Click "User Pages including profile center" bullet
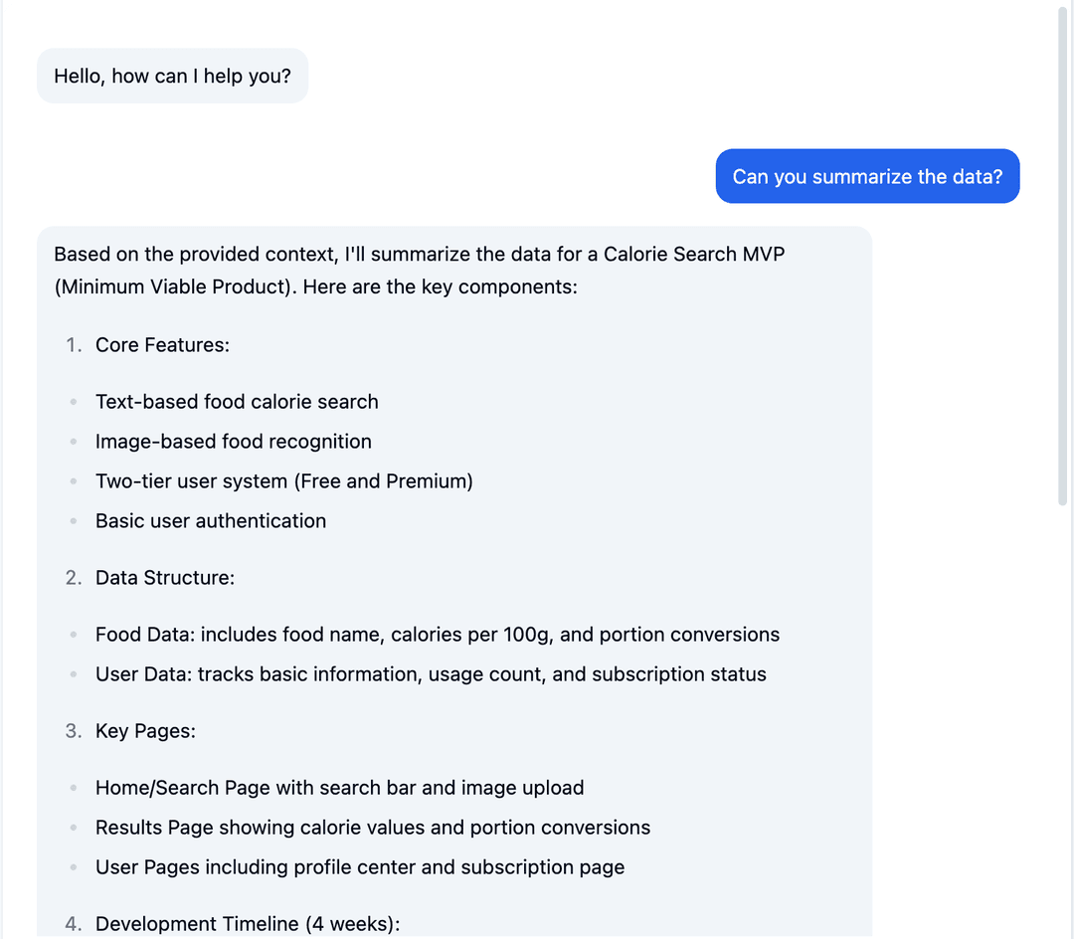This screenshot has height=939, width=1074. point(359,867)
